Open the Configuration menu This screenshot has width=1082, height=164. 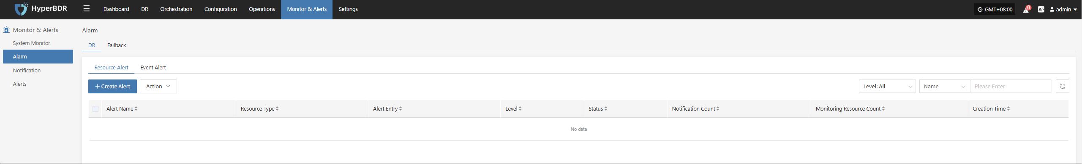(221, 9)
